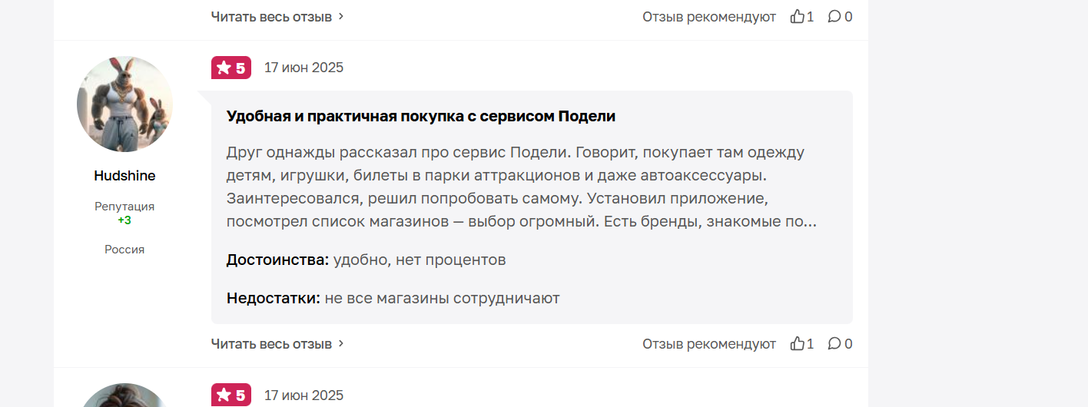
Task: Like the Hudshine review with thumbs-up icon
Action: (798, 343)
